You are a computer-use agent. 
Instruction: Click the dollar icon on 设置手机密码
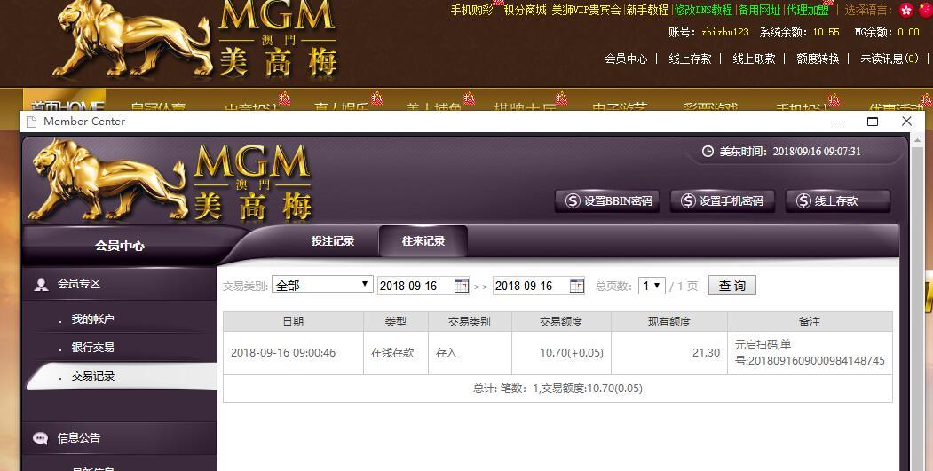point(688,201)
